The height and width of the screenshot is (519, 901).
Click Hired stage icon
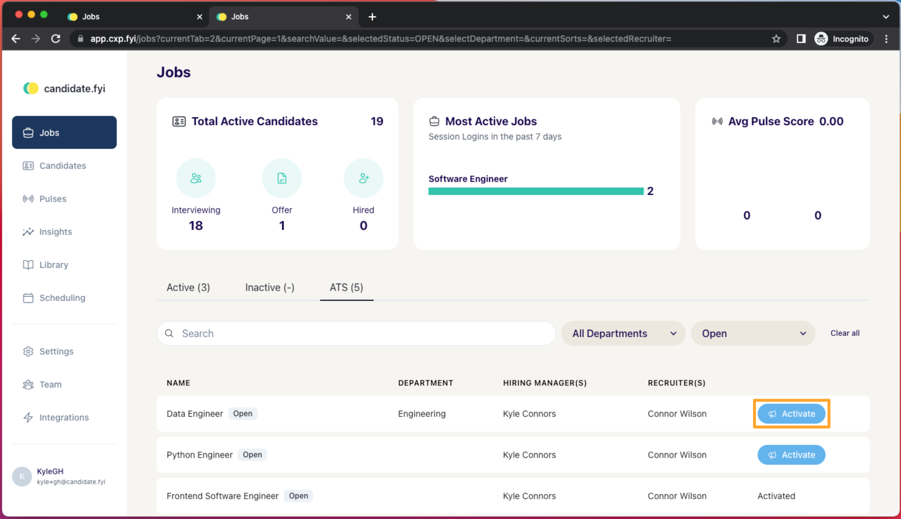coord(363,179)
